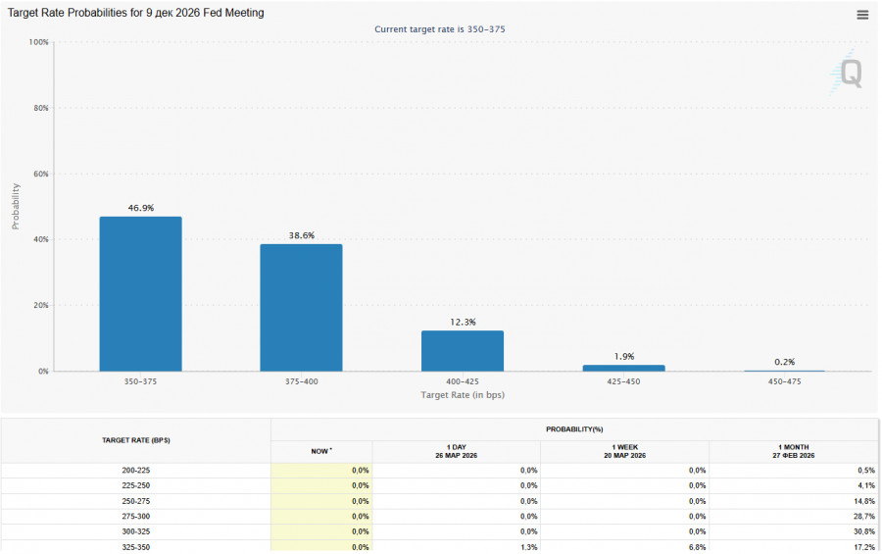Screen dimensions: 882x554
Task: Click the Q watermark logo on chart
Action: point(849,75)
